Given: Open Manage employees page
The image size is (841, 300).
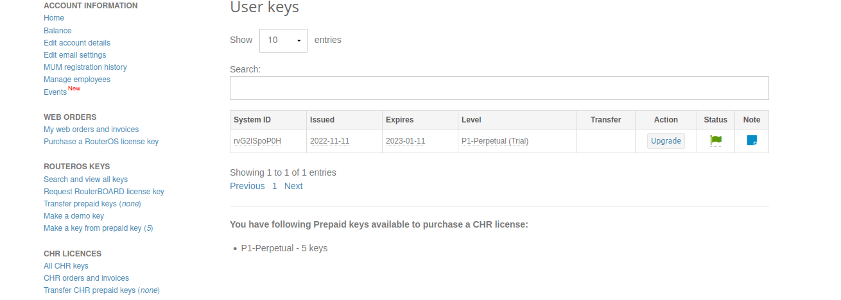Looking at the screenshot, I should click(x=77, y=79).
